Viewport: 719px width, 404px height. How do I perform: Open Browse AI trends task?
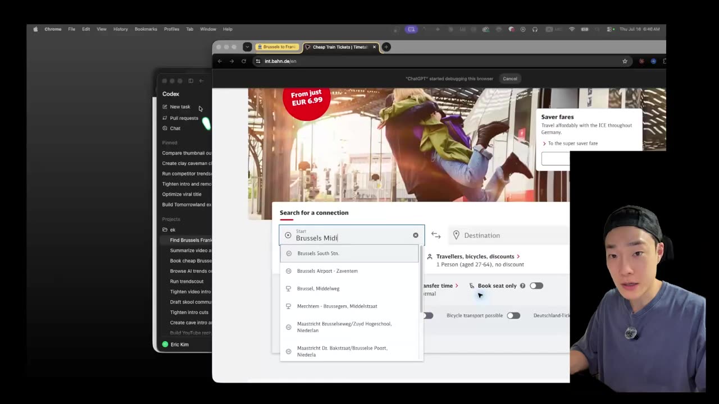coord(190,271)
